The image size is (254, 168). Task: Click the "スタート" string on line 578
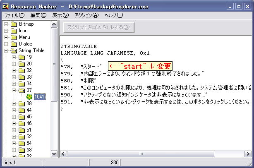click(91, 67)
